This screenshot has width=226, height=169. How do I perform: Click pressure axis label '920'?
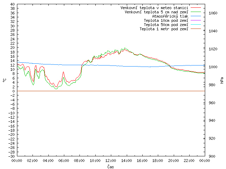point(212,138)
